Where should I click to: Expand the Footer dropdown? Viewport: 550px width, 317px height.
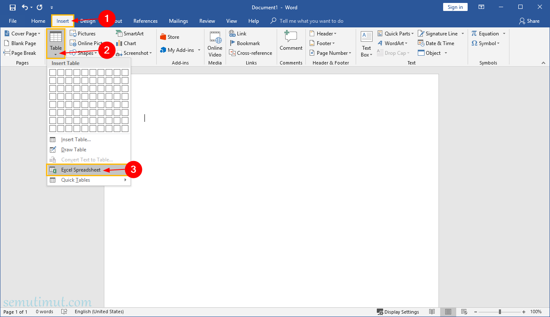click(x=333, y=43)
